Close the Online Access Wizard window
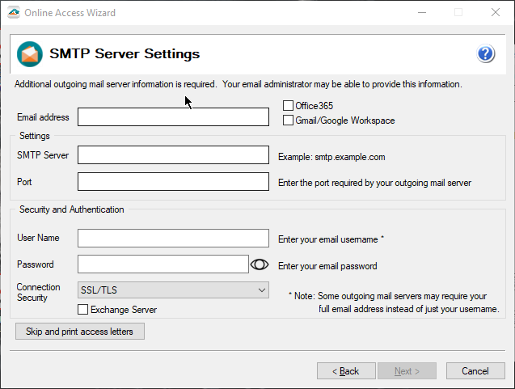The height and width of the screenshot is (389, 515). click(x=495, y=13)
